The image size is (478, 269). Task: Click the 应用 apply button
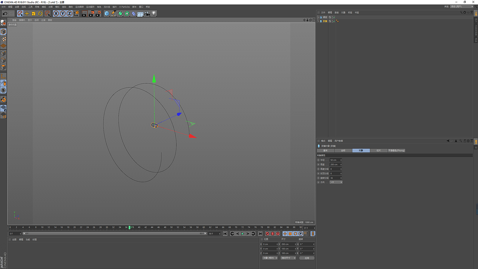tap(307, 258)
